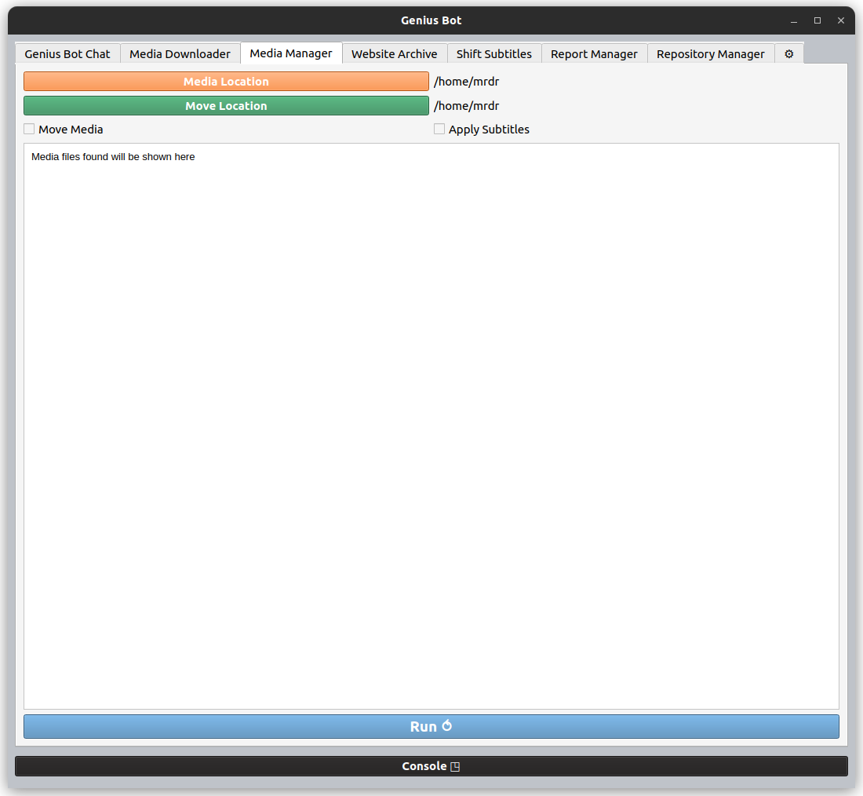The width and height of the screenshot is (863, 796).
Task: Switch to Report Manager tab
Action: [595, 54]
